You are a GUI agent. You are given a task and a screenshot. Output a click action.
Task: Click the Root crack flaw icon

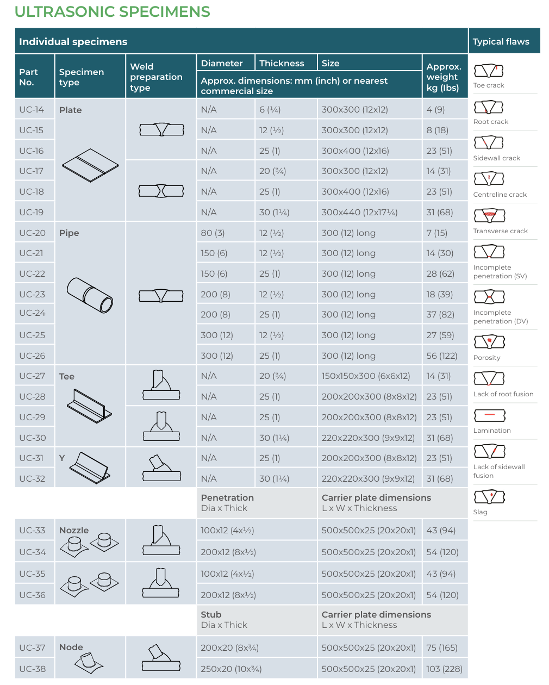tap(489, 107)
